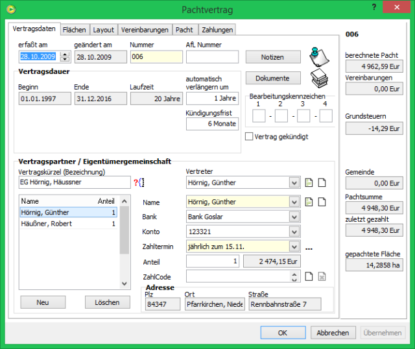This screenshot has height=349, width=415.
Task: Click the red question mark icon next to Vertragskürzel
Action: [x=136, y=182]
